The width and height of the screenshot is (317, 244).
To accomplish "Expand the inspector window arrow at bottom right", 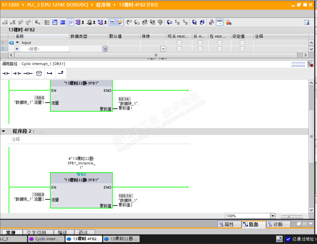I will 311,224.
